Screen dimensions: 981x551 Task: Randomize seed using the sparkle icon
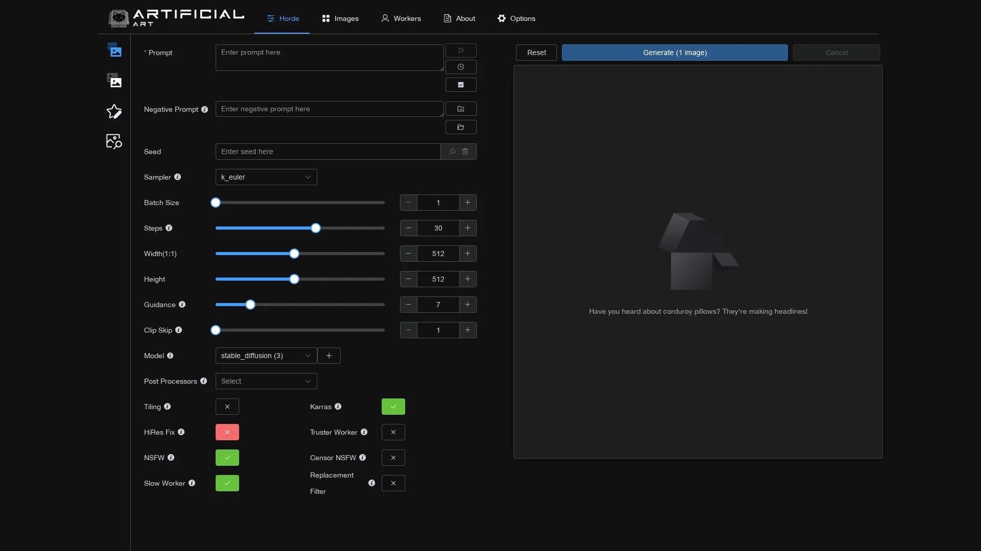(x=452, y=152)
